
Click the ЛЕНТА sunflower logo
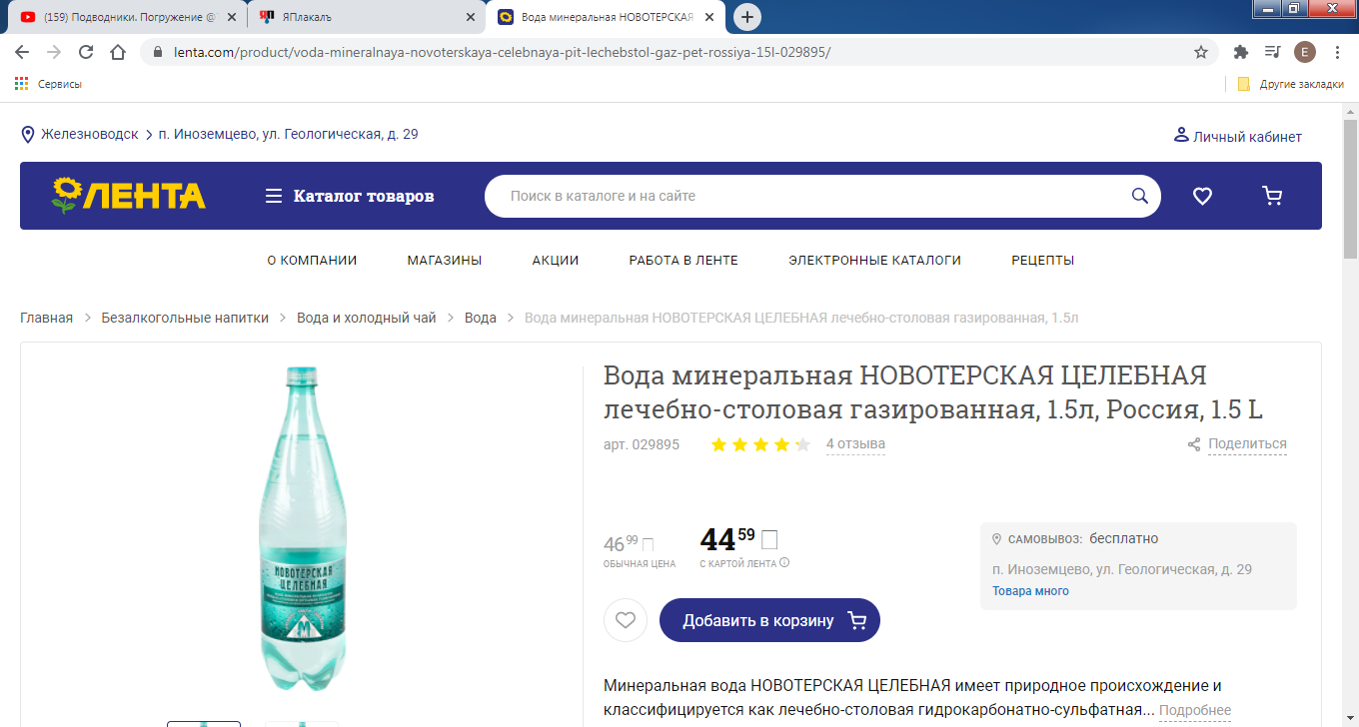(x=129, y=196)
